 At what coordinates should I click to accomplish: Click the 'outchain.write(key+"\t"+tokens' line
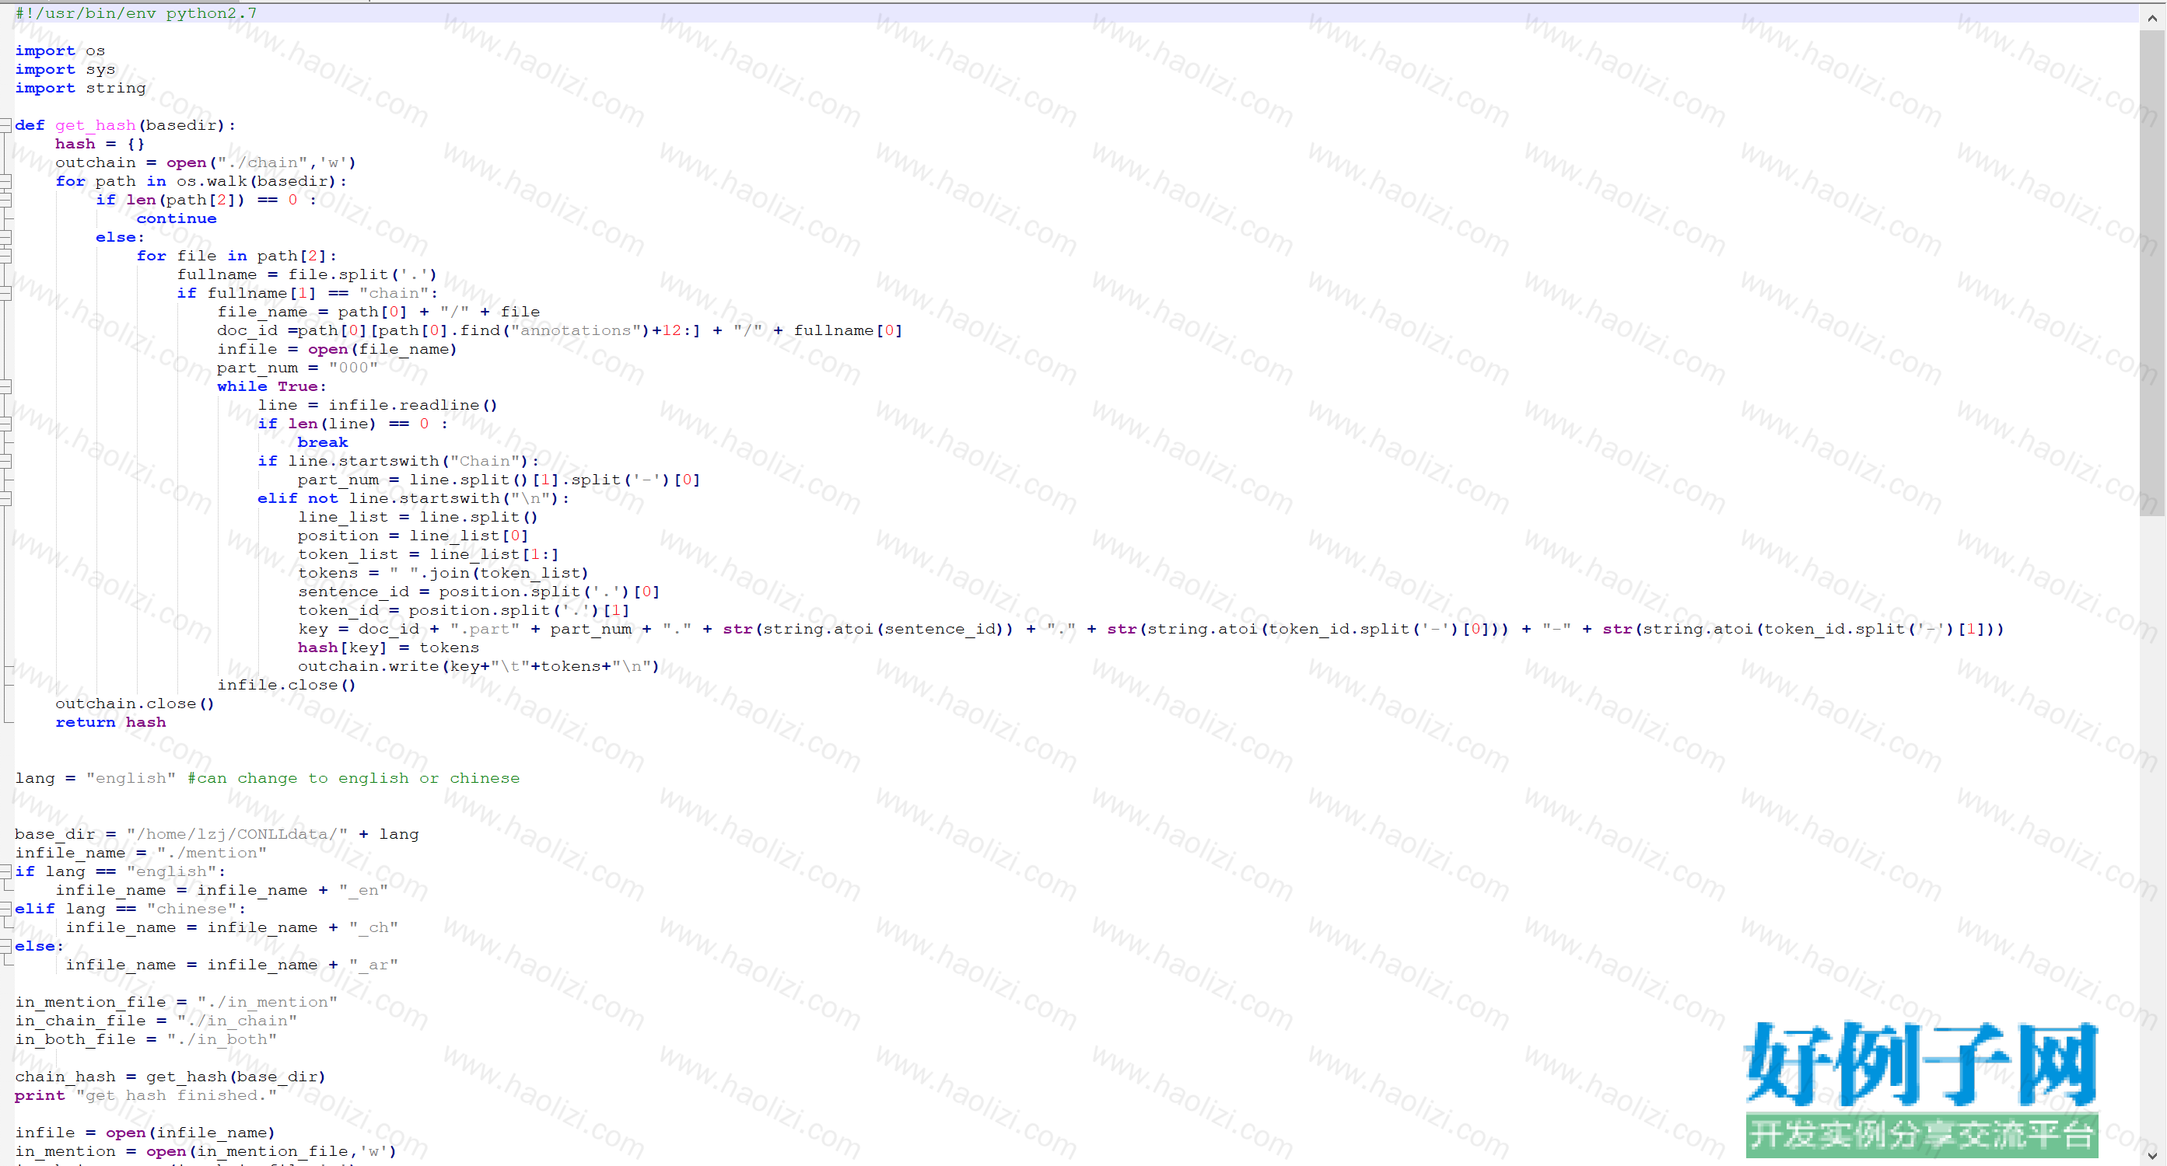coord(478,667)
